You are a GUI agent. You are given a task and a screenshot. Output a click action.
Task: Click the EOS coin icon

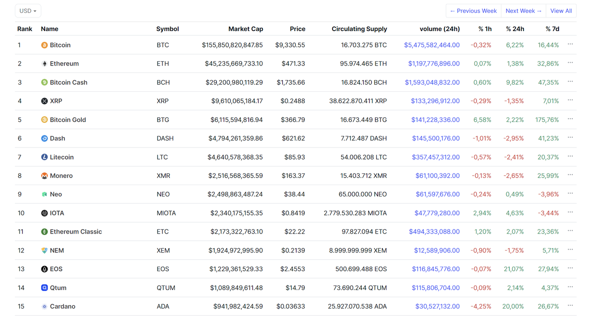[x=44, y=269]
